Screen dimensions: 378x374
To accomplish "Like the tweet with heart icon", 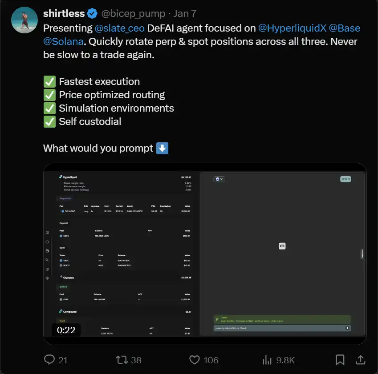I will point(195,359).
